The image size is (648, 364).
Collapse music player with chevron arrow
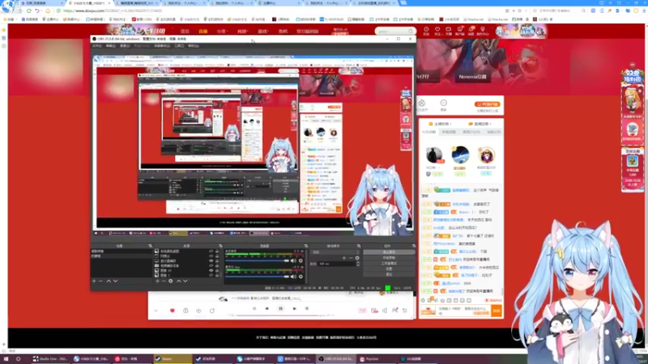click(x=156, y=311)
